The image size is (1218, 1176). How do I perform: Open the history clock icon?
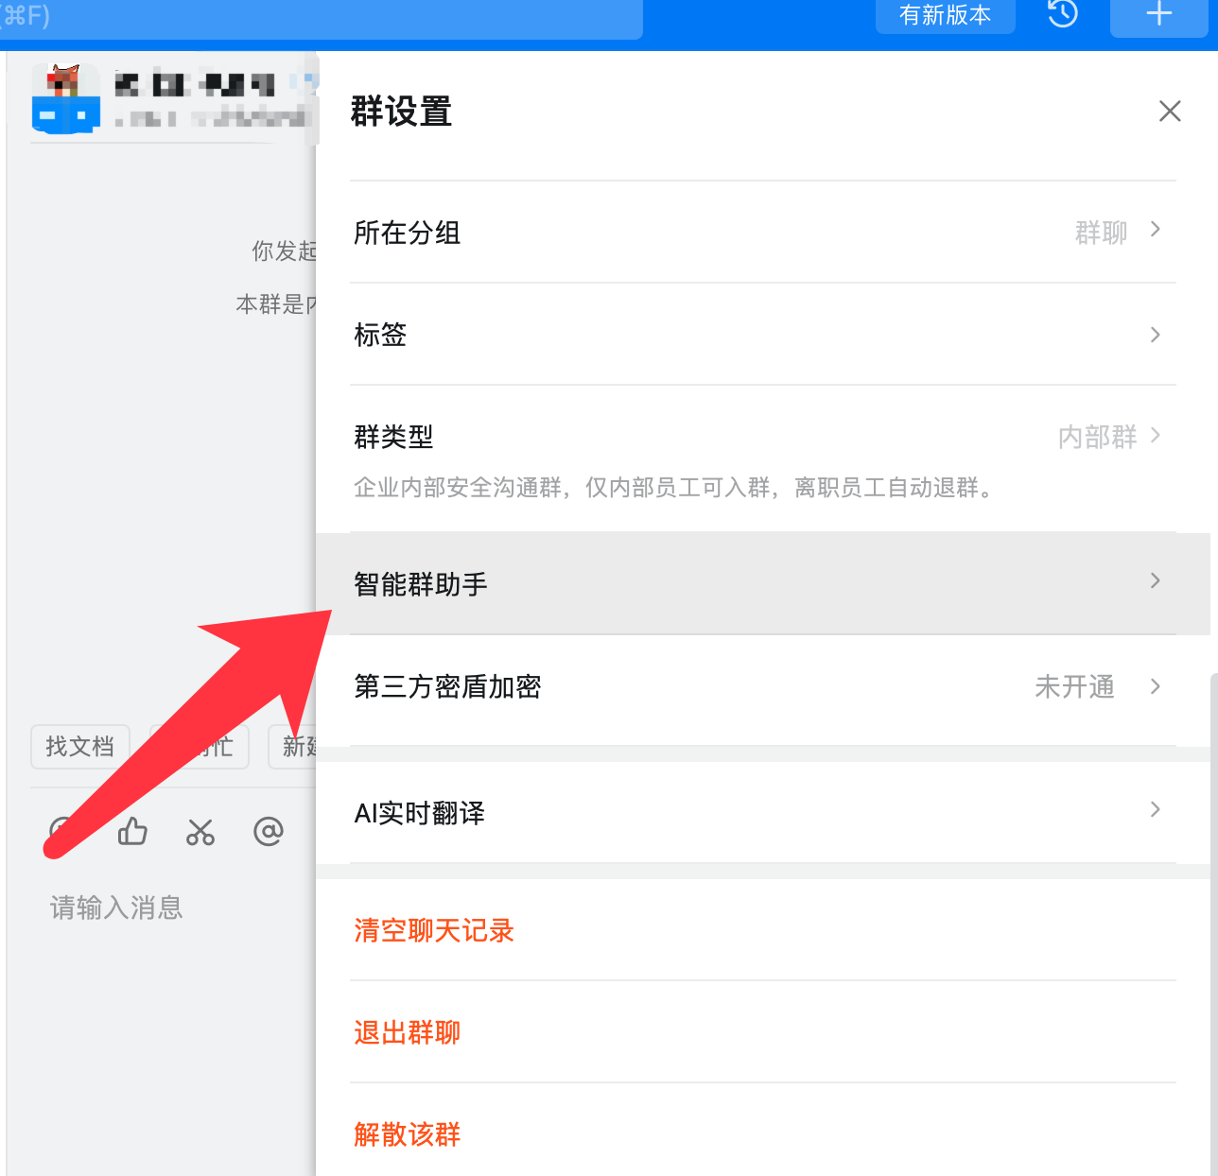(1063, 14)
